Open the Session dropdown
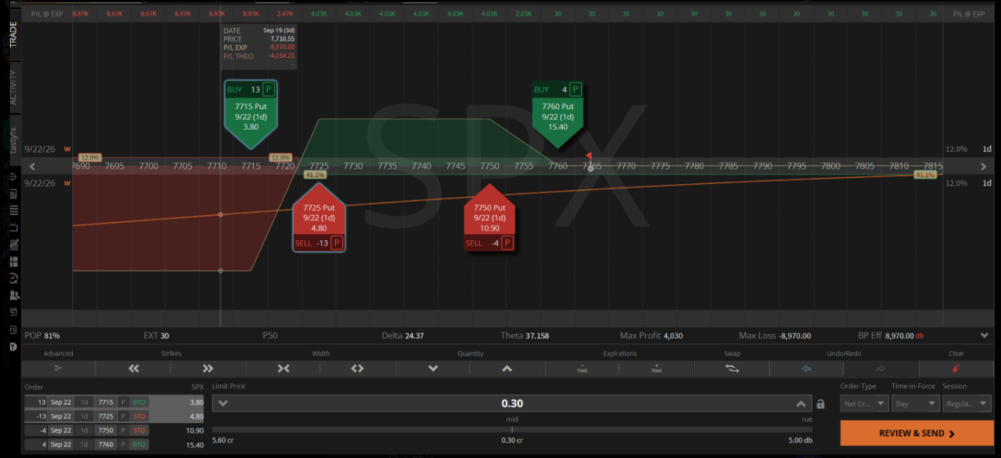This screenshot has height=458, width=1001. pyautogui.click(x=967, y=404)
